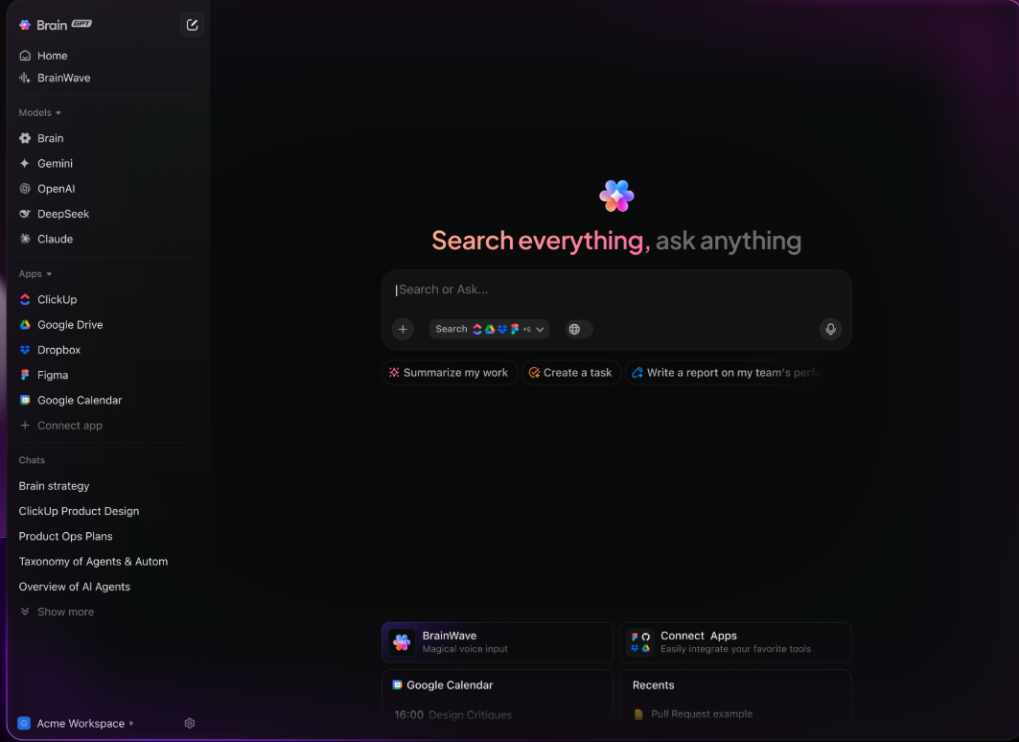
Task: Click the Brain logo icon in sidebar header
Action: pos(25,25)
